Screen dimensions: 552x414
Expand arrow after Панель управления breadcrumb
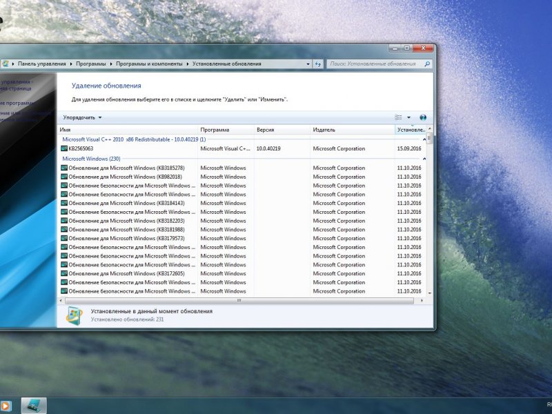pyautogui.click(x=71, y=64)
